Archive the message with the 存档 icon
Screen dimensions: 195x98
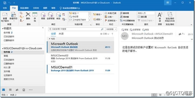35,17
